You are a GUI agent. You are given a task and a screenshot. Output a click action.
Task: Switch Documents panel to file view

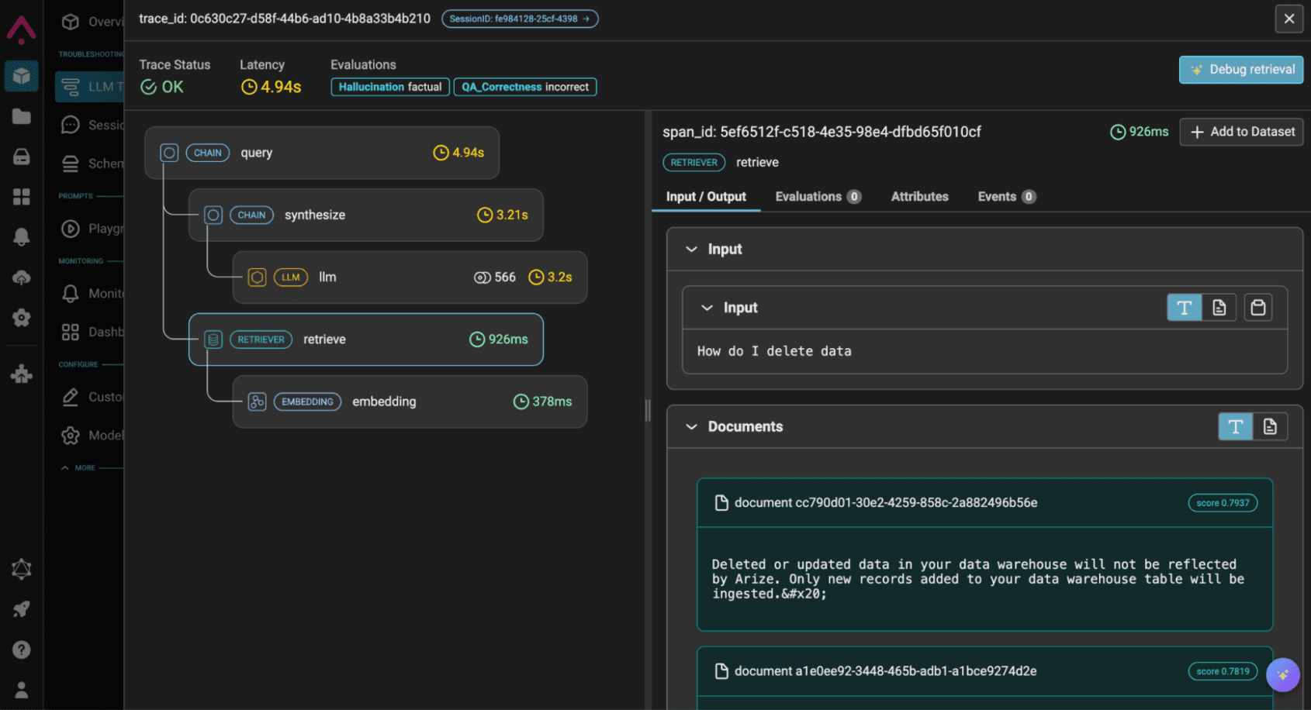point(1270,426)
